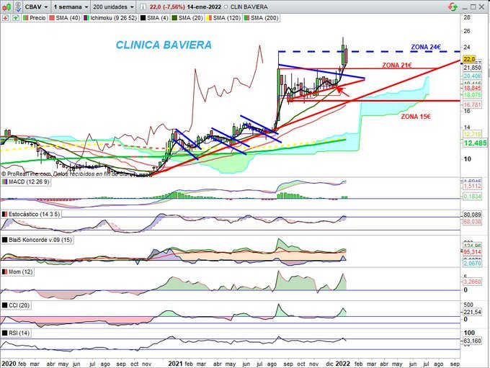Click the info icon beside the price

[142, 6]
